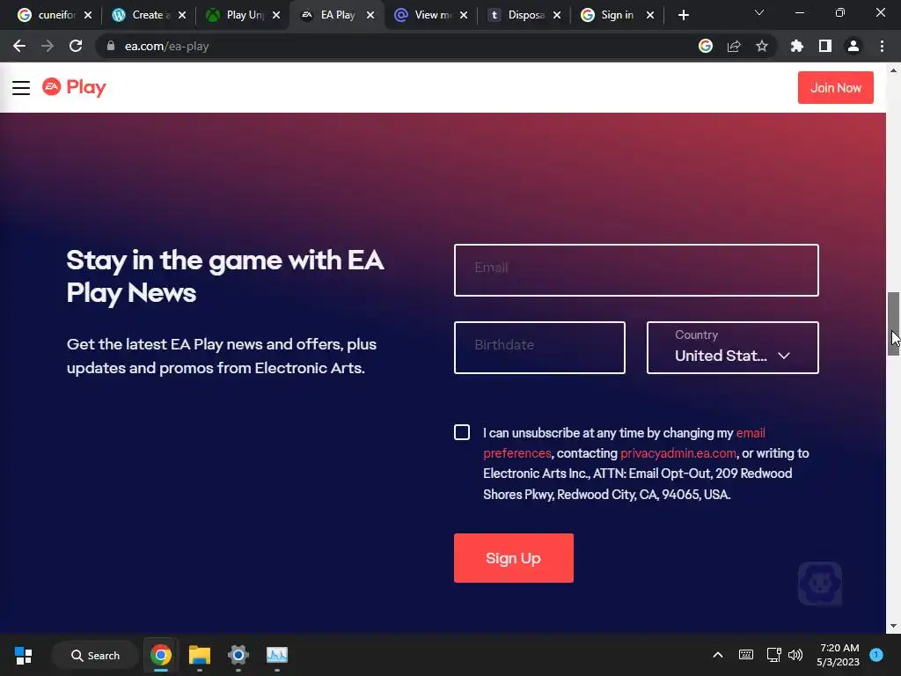This screenshot has height=676, width=901.
Task: Show hidden system tray icons
Action: coord(718,655)
